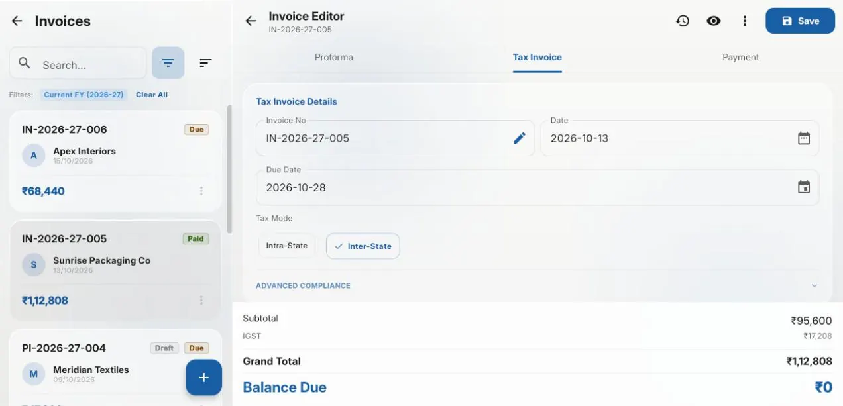Click into the Search field
Viewport: 843px width, 406px height.
[x=78, y=63]
